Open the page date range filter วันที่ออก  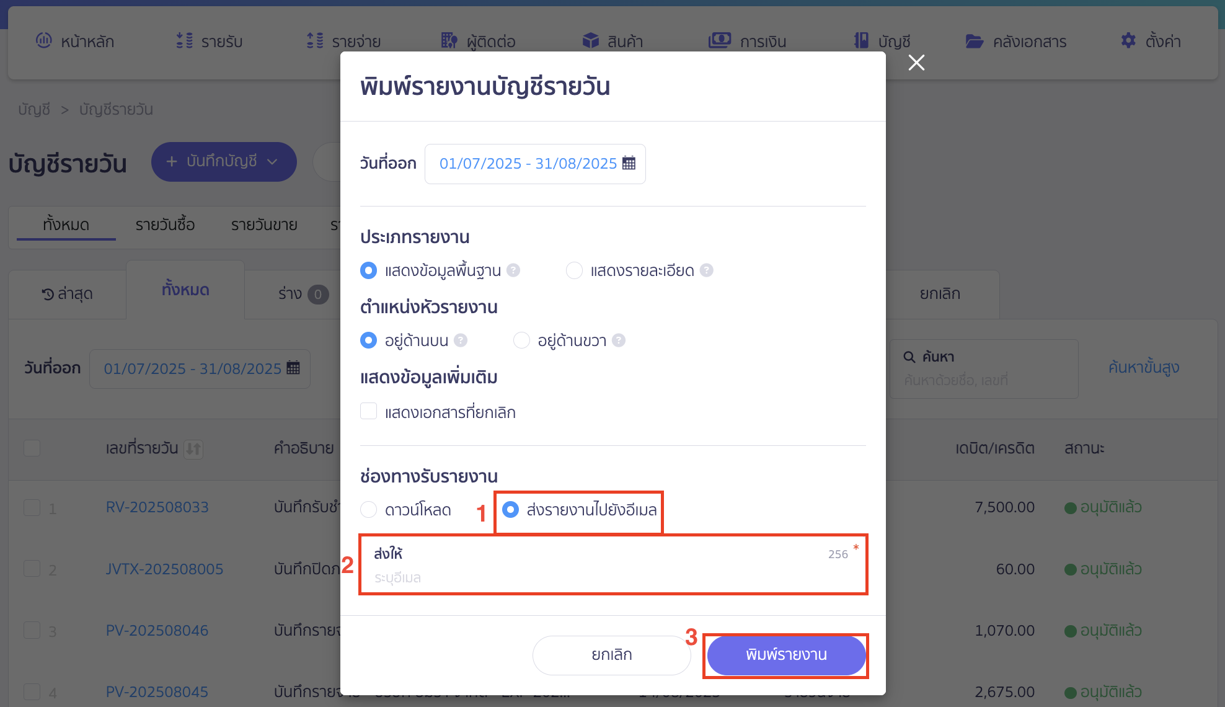click(200, 369)
